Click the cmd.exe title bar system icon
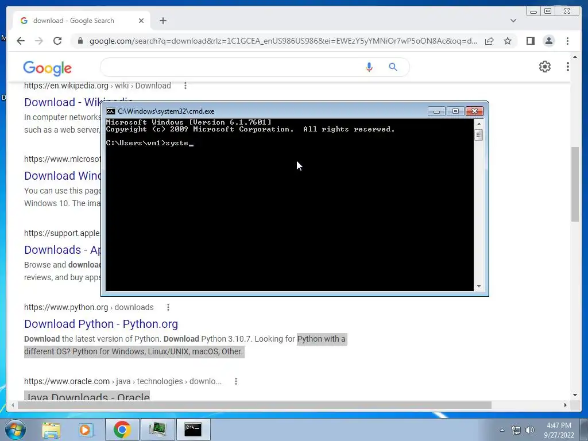 tap(111, 111)
